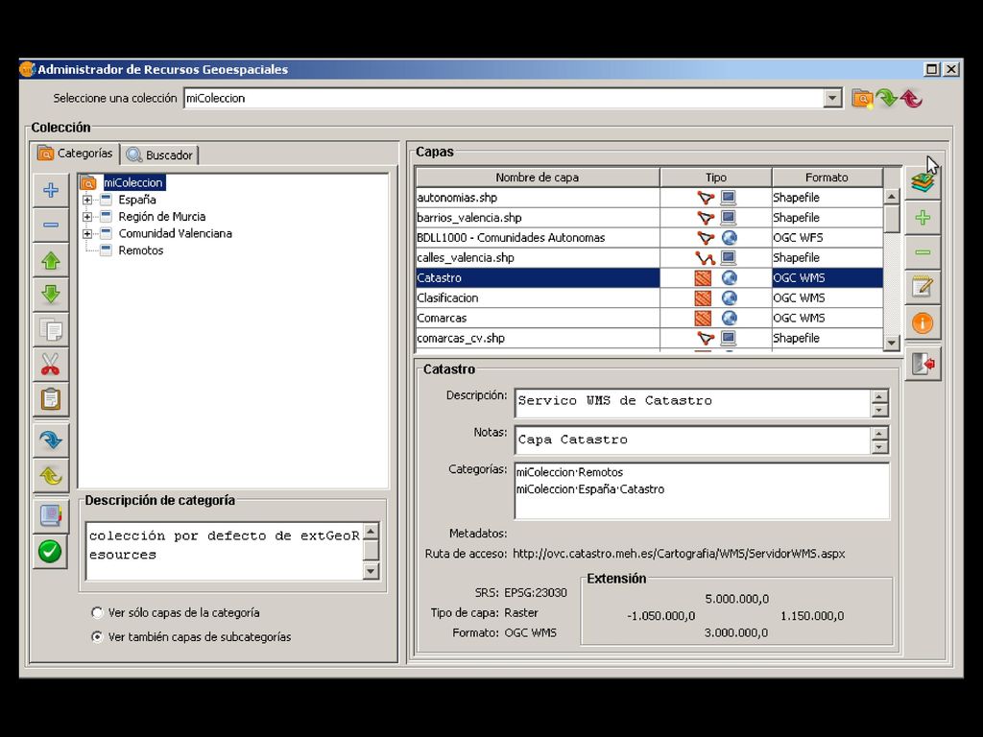
Task: Select comarcas_cv.shp layer row
Action: (x=650, y=338)
